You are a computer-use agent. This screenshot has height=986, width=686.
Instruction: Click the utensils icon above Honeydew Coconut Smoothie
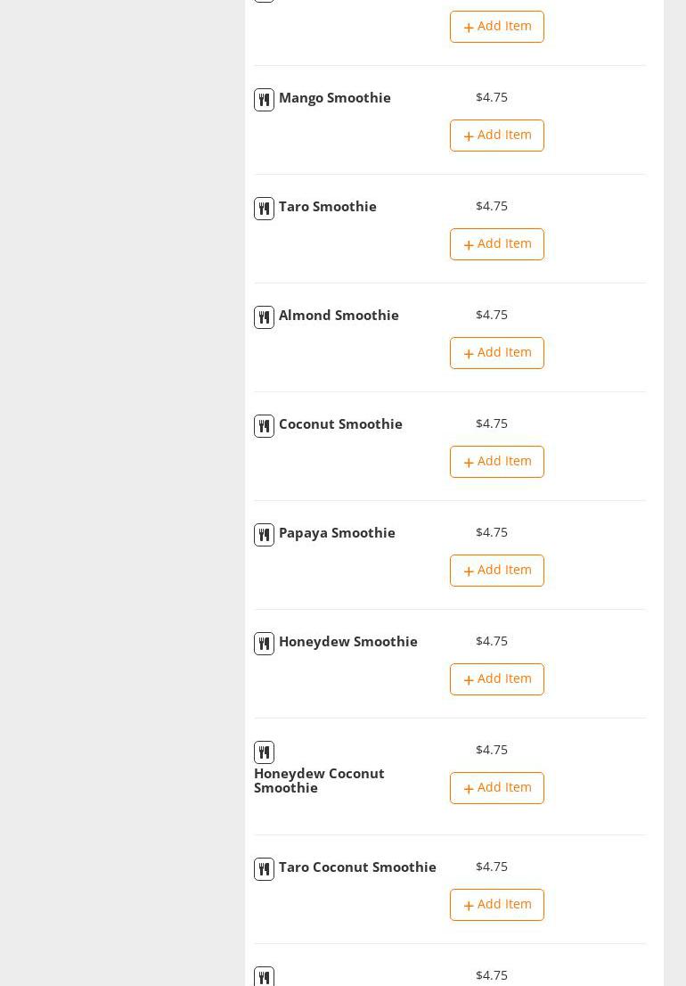[264, 752]
